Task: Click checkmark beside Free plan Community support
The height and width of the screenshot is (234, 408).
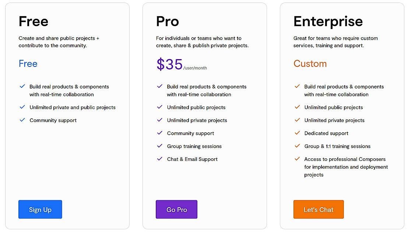Action: click(x=22, y=120)
